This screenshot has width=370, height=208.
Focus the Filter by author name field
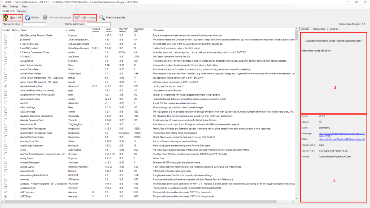pyautogui.click(x=99, y=24)
